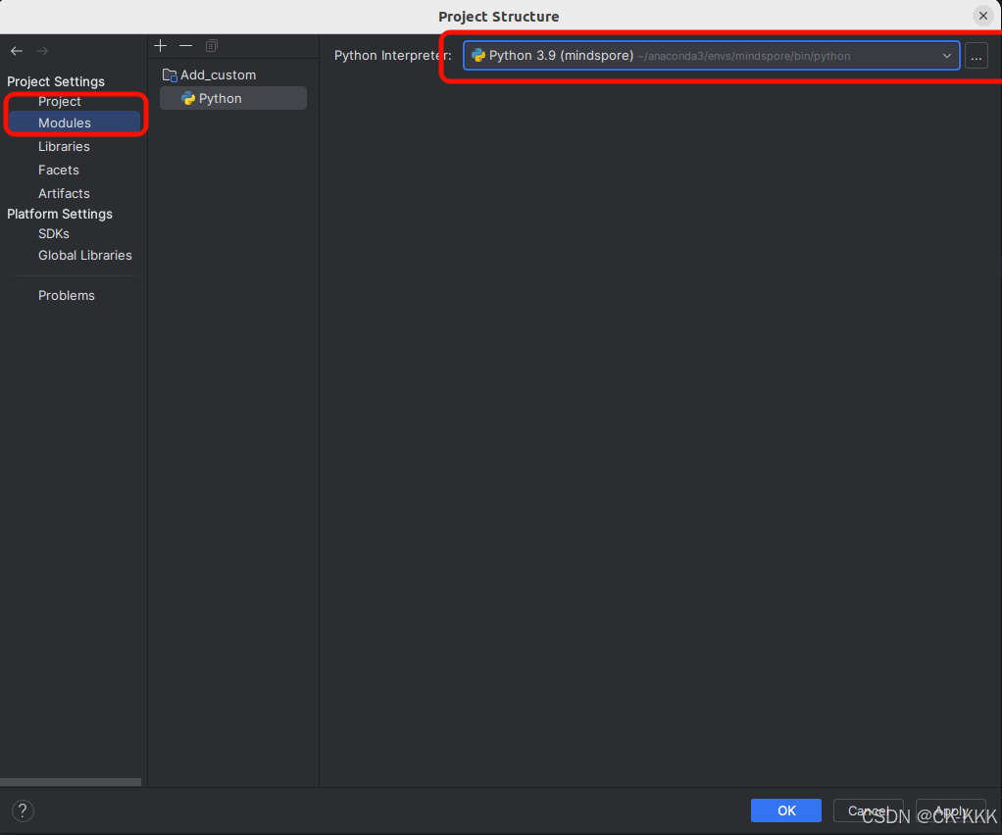The height and width of the screenshot is (835, 1002).
Task: Go back with the left arrow icon
Action: click(17, 51)
